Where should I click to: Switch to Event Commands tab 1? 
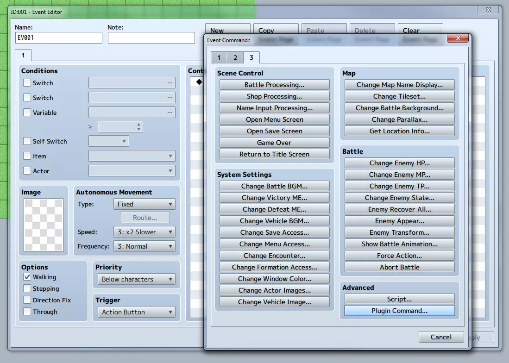(x=219, y=58)
